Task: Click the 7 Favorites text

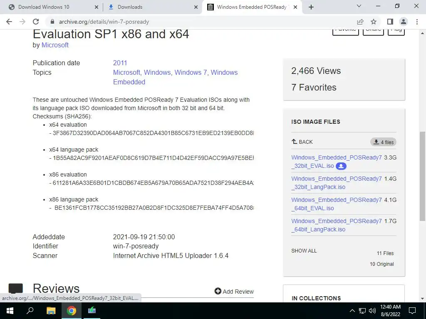Action: click(x=314, y=87)
